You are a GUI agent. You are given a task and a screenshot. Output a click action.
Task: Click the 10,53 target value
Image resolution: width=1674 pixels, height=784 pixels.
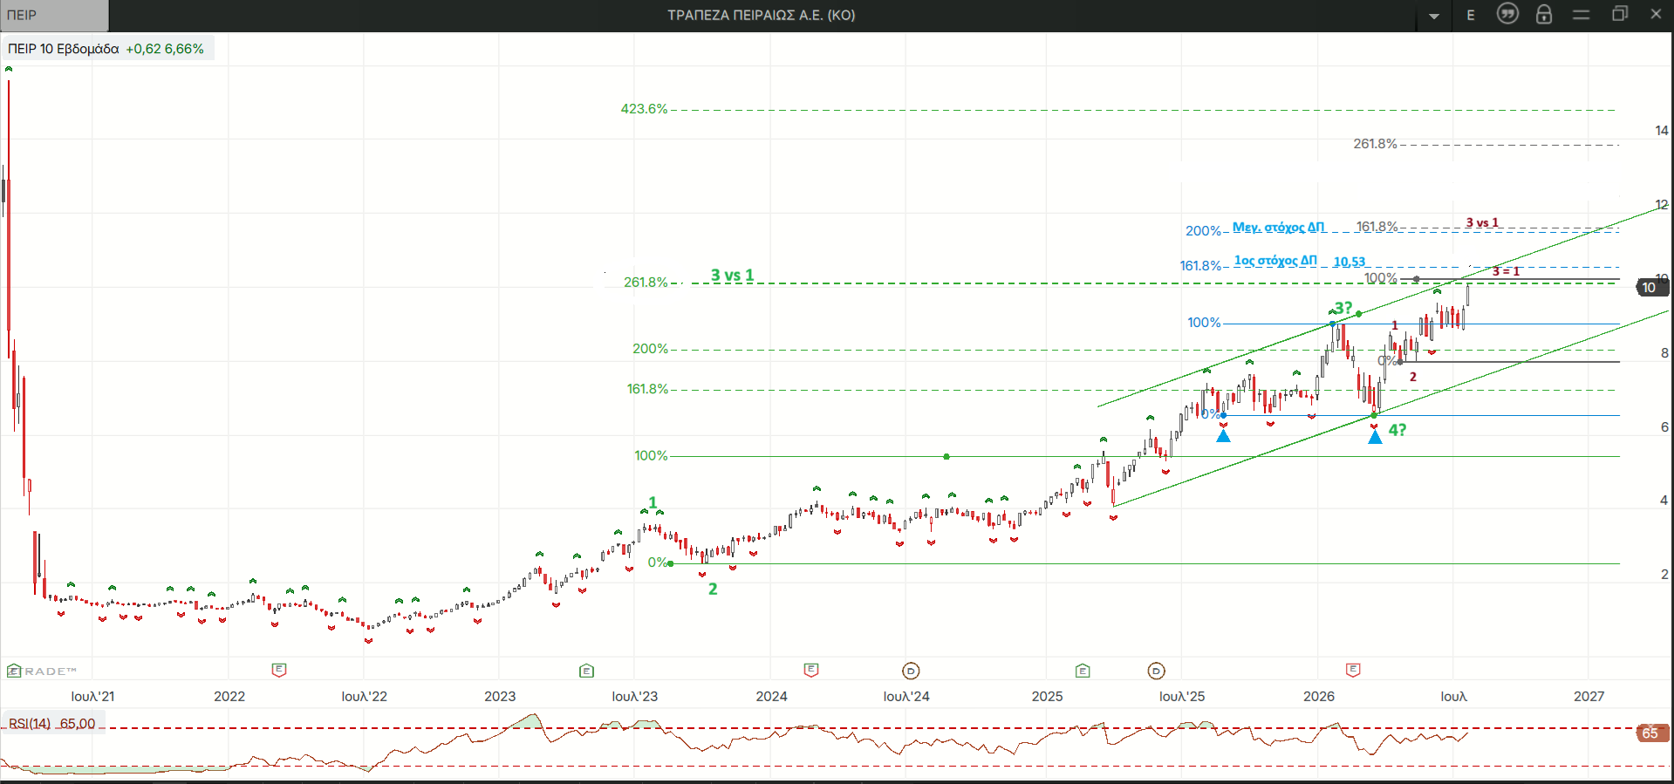tap(1349, 262)
